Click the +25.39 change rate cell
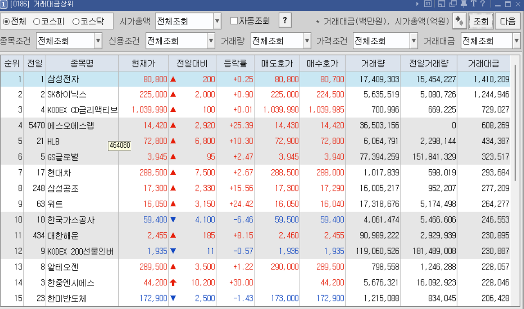This screenshot has height=309, width=524. (x=241, y=126)
